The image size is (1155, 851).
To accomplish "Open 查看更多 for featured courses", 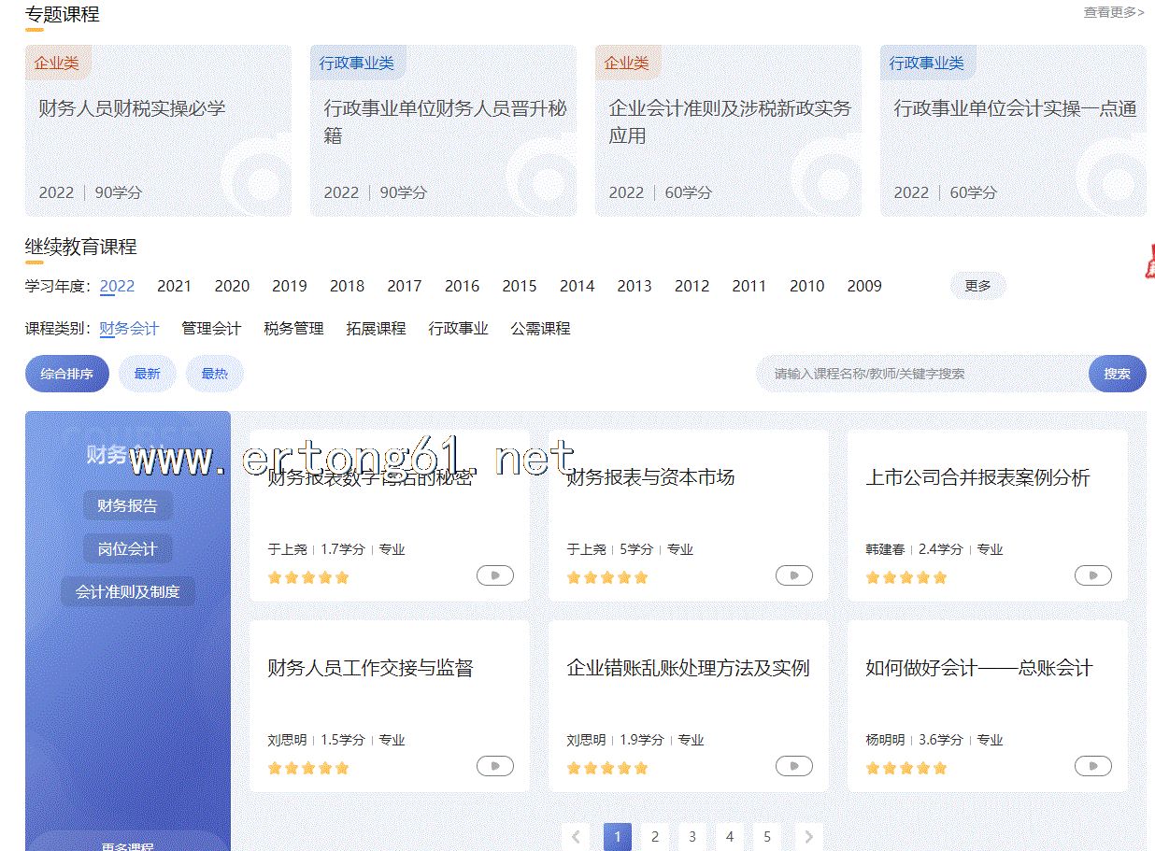I will pyautogui.click(x=1113, y=12).
